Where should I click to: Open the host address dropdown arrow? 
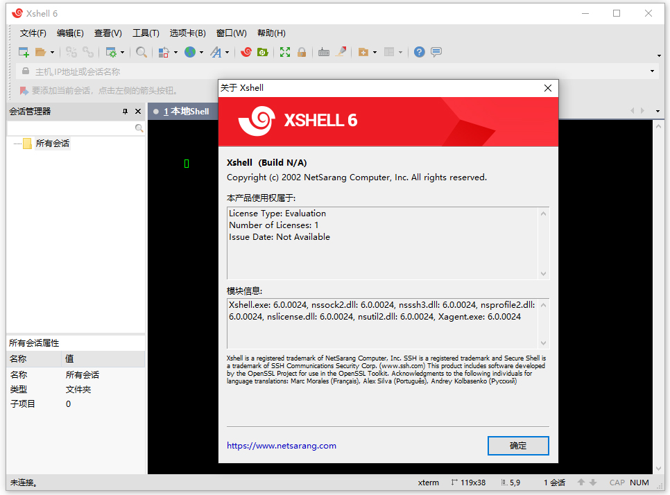[x=652, y=71]
